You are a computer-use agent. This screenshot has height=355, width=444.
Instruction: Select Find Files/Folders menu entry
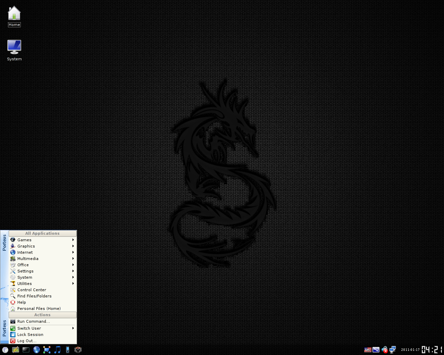(x=43, y=296)
